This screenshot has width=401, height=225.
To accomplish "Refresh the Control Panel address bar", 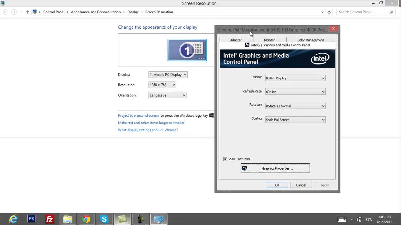I will pyautogui.click(x=329, y=12).
